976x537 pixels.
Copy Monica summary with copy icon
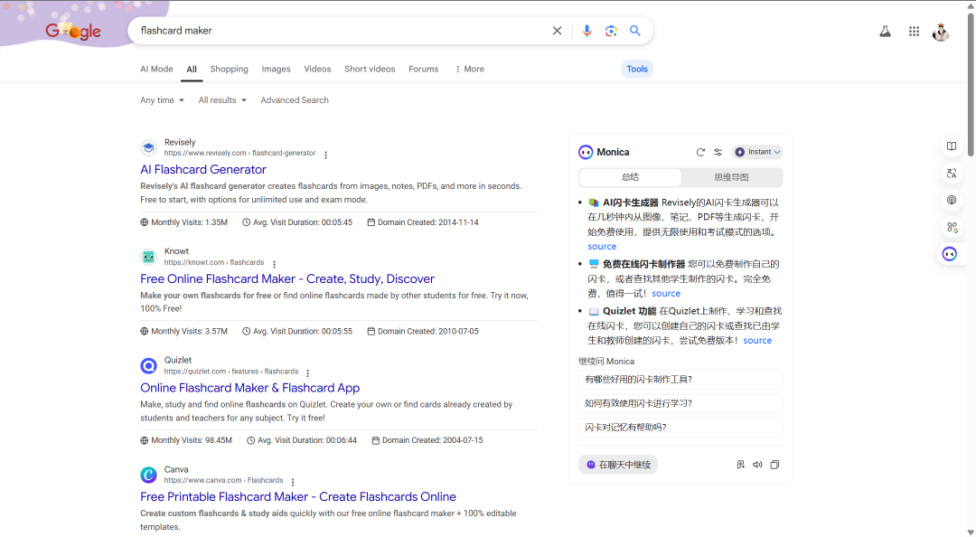(x=775, y=465)
